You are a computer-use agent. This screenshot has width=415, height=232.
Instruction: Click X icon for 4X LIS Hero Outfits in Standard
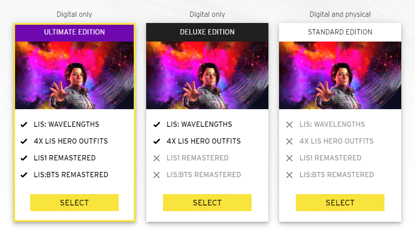[289, 141]
